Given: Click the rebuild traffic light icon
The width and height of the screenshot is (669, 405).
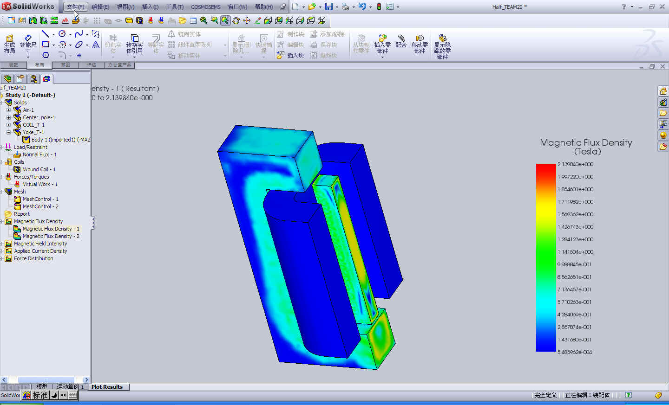Looking at the screenshot, I should pos(379,6).
